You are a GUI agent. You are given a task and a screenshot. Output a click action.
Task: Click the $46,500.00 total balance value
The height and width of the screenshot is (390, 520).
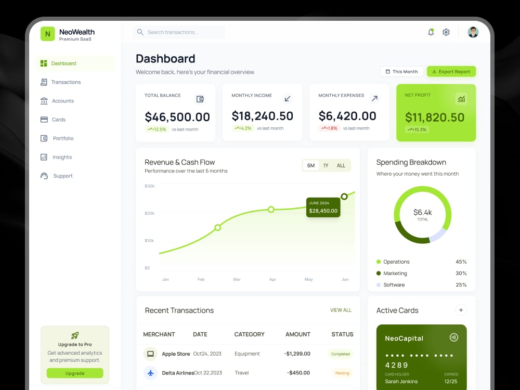point(177,117)
